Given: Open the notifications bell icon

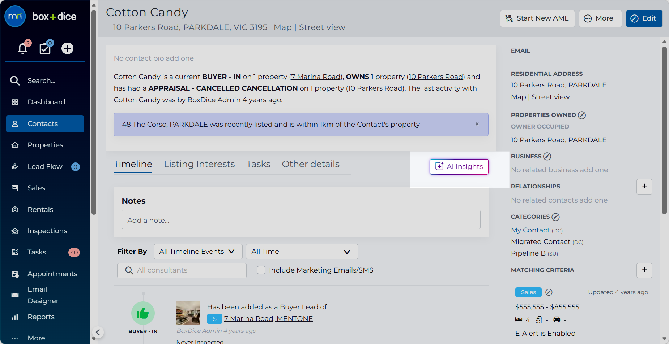Looking at the screenshot, I should 23,48.
